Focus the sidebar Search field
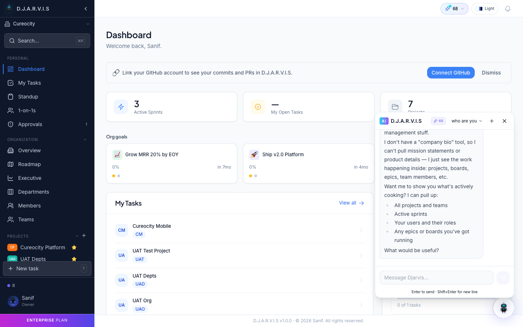This screenshot has width=523, height=327. click(x=47, y=41)
